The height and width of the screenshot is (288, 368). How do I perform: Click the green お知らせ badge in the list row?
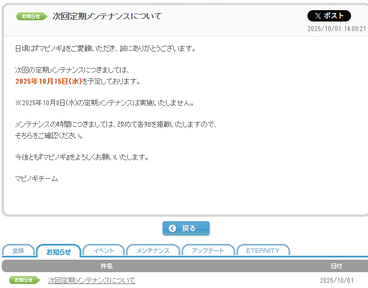[25, 280]
